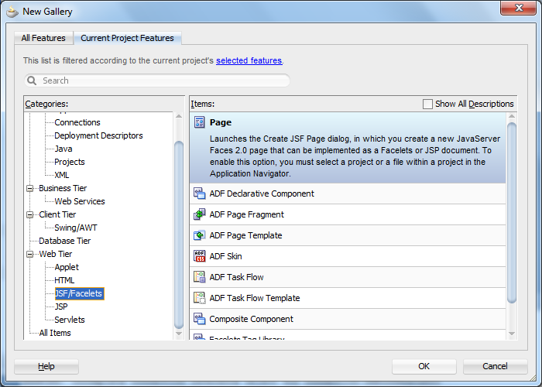Select the Composite Component icon
542x387 pixels.
click(x=199, y=319)
